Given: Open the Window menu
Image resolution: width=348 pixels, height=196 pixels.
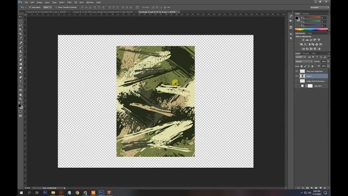Looking at the screenshot, I should coord(90,2).
